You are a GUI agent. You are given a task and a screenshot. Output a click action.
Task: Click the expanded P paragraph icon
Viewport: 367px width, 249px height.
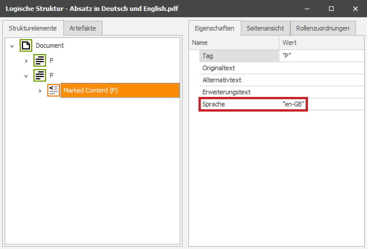tap(40, 75)
